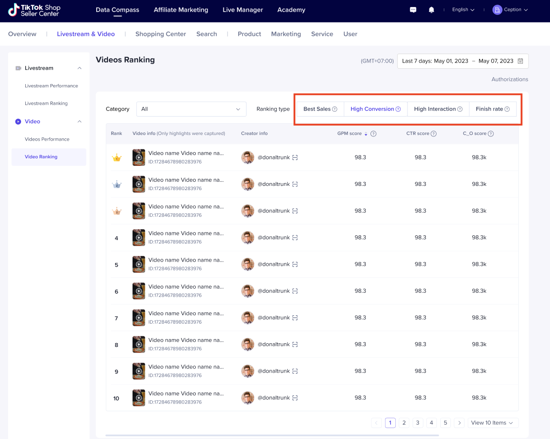Open the Category dropdown set to All
The width and height of the screenshot is (550, 439).
[x=191, y=109]
